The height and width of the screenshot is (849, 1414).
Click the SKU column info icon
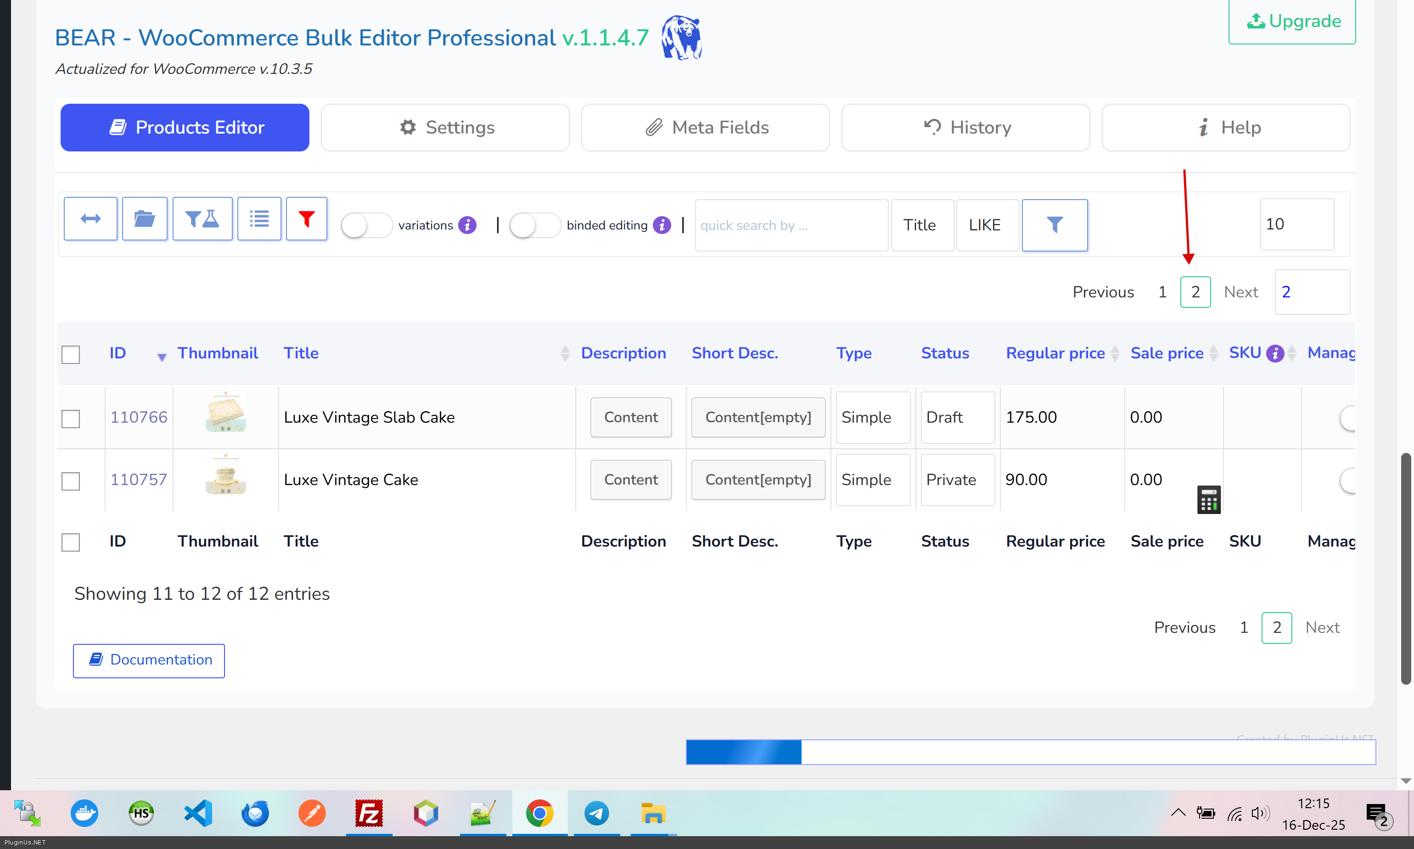tap(1274, 353)
